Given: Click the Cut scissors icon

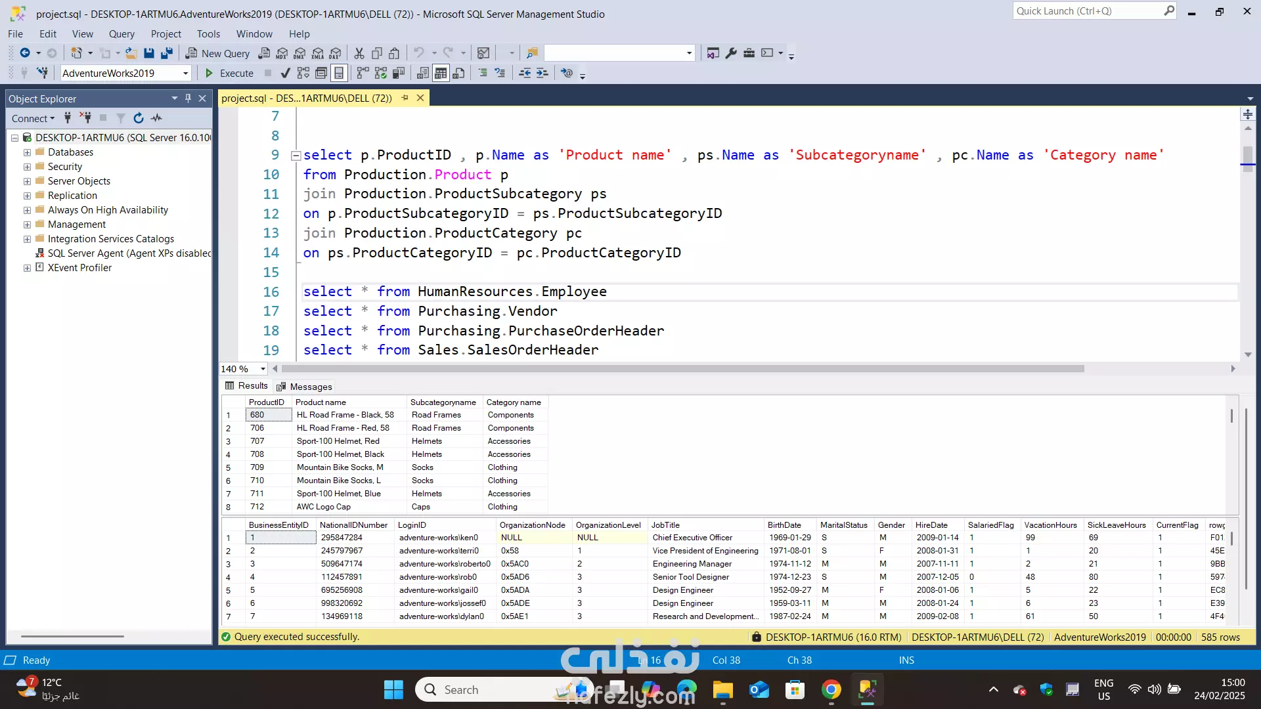Looking at the screenshot, I should point(359,53).
